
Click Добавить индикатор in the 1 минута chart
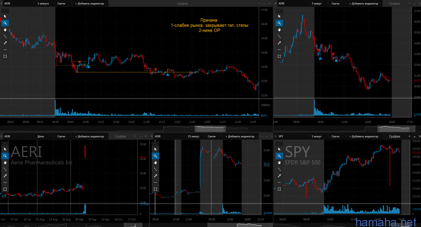(x=91, y=4)
